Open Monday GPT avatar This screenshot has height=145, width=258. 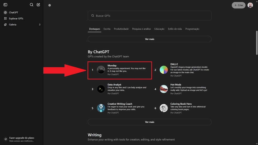tap(101, 70)
